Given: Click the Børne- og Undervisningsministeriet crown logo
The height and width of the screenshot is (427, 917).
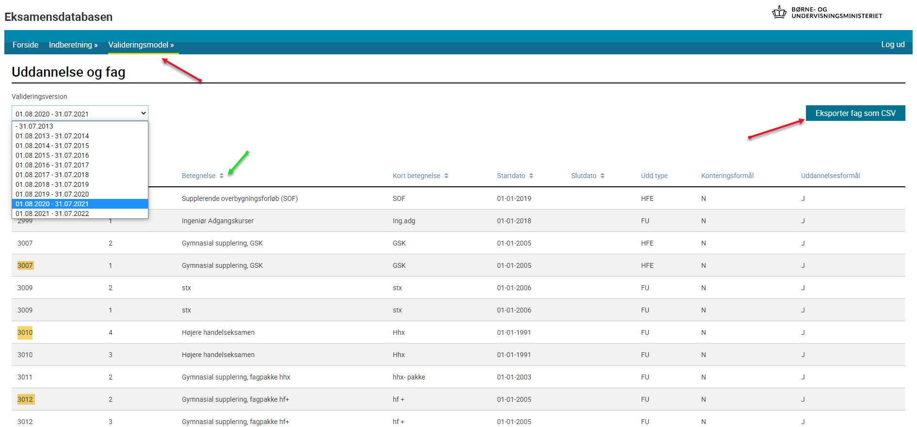Looking at the screenshot, I should [779, 12].
